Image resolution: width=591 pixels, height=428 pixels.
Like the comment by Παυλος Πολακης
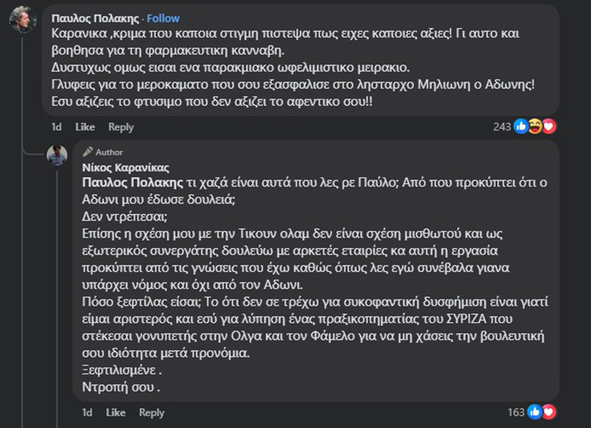point(85,127)
